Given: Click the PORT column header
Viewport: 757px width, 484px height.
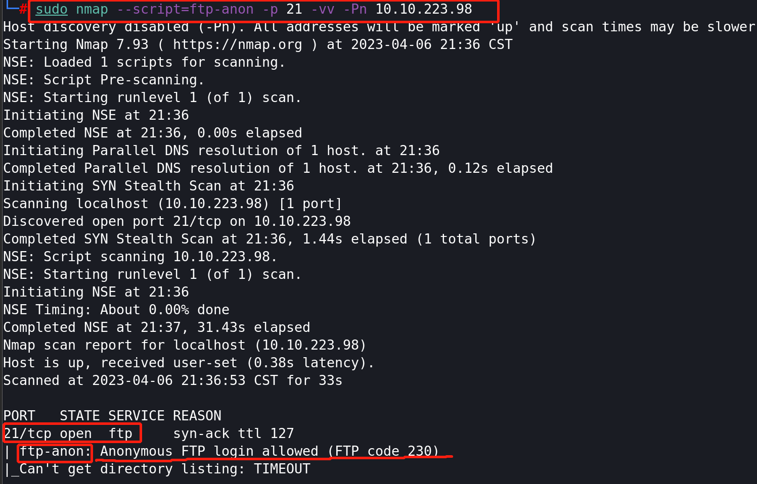Looking at the screenshot, I should click(x=19, y=416).
